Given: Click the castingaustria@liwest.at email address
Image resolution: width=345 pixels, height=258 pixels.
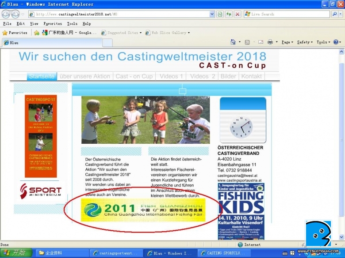Looking at the screenshot, I should (x=238, y=176).
